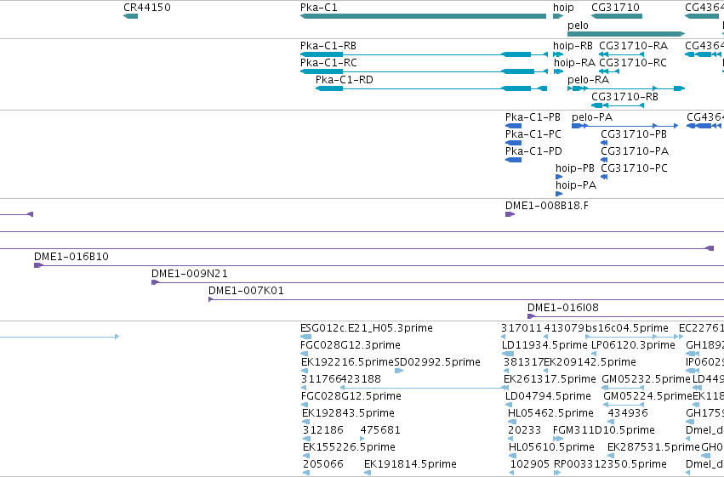Select the CR44150 gene feature
The width and height of the screenshot is (724, 477).
pos(131,16)
